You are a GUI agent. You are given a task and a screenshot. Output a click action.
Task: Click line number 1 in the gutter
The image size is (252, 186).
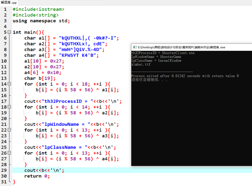5,9
